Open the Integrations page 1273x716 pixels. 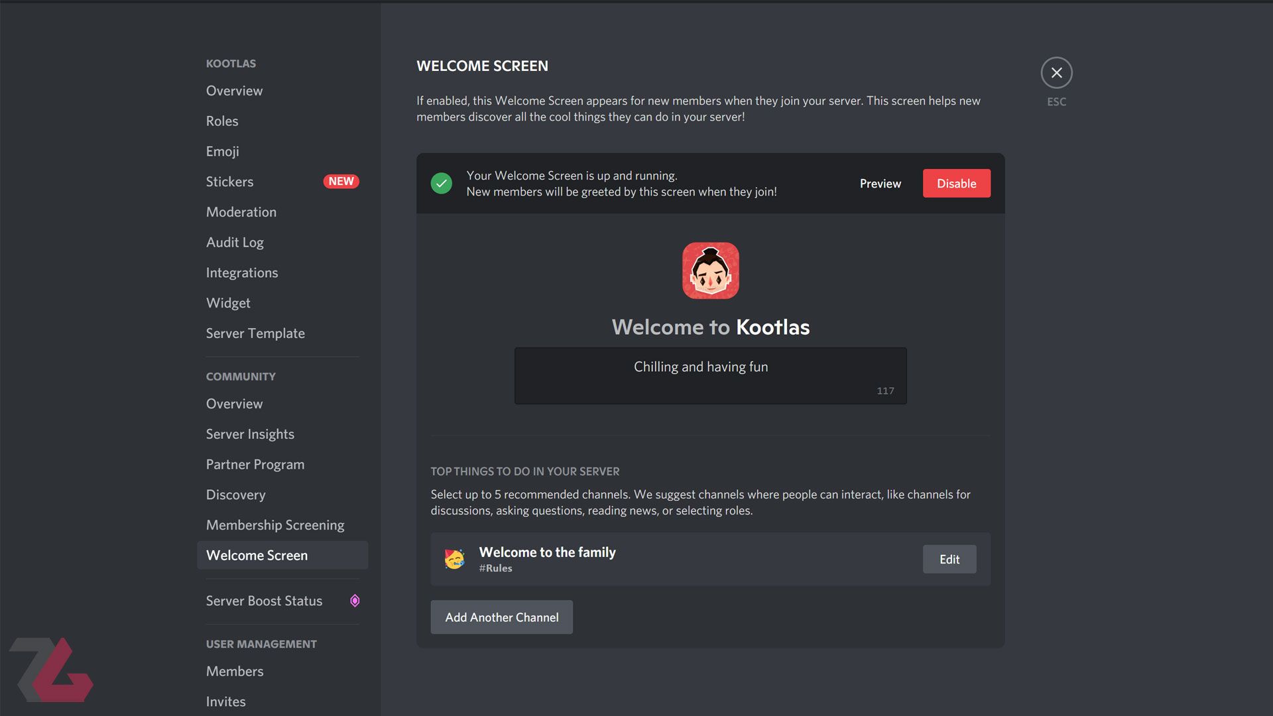242,272
